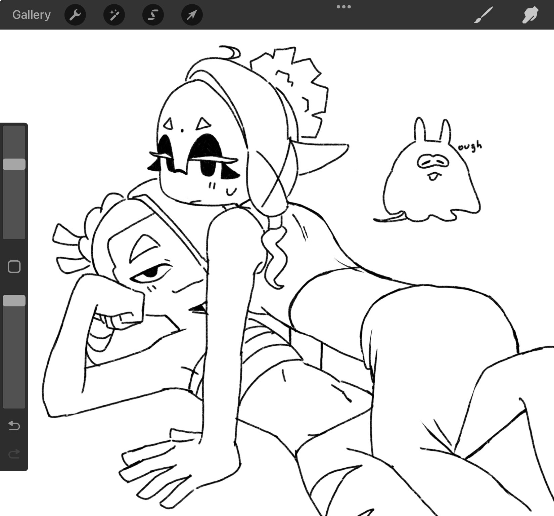The height and width of the screenshot is (516, 554).
Task: Click the top of the brush size track
Action: tap(14, 130)
